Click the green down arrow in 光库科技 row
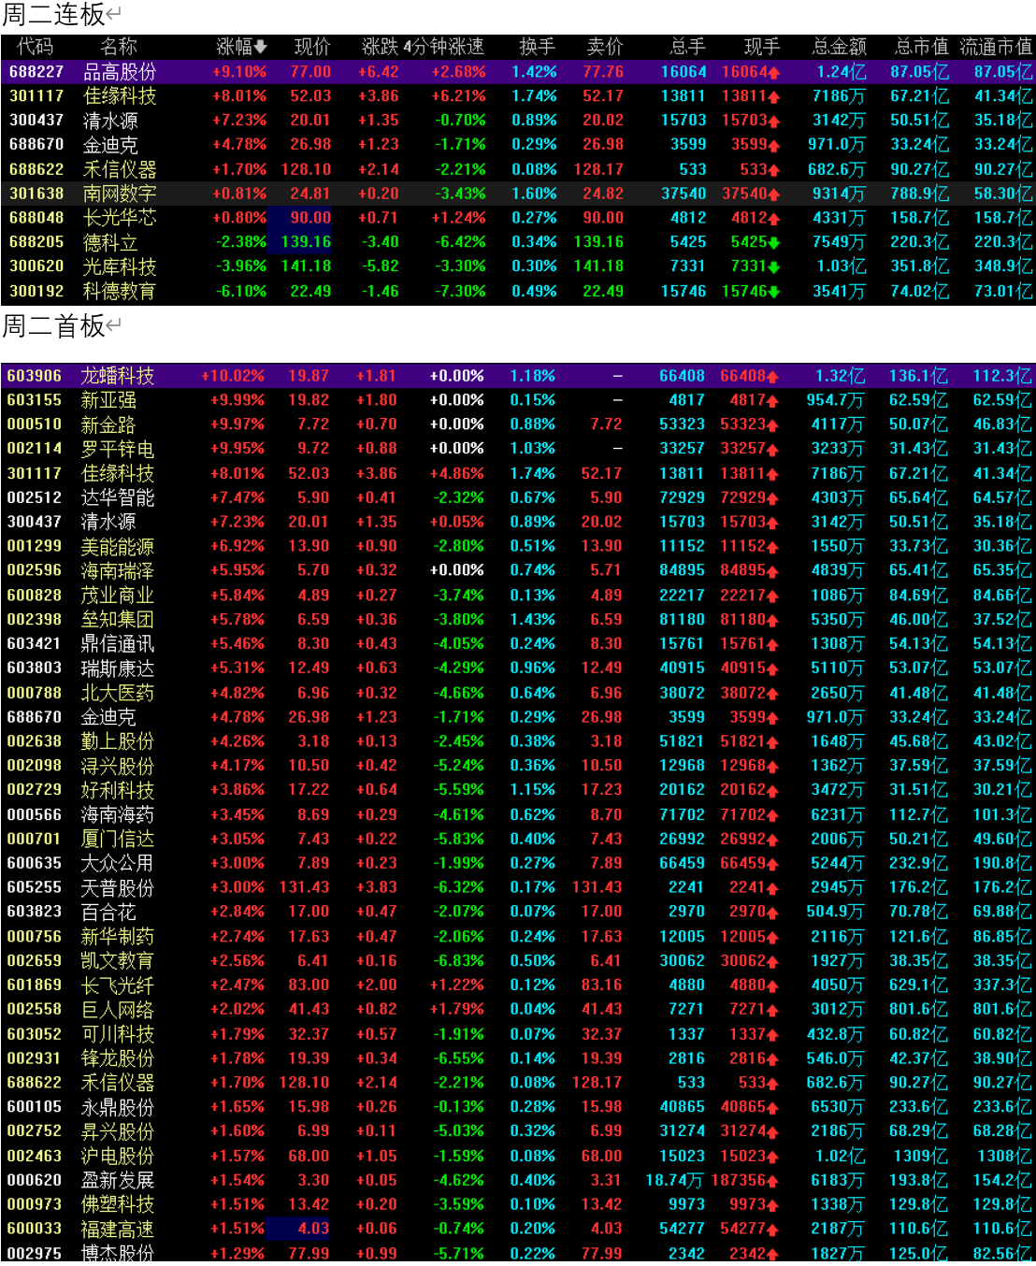Screen dimensions: 1036x1266 point(774,266)
